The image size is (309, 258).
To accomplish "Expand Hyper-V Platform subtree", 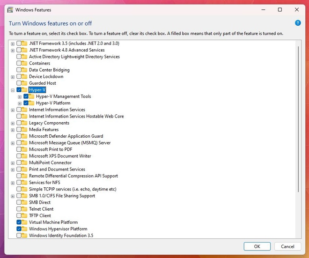I will tap(20, 103).
